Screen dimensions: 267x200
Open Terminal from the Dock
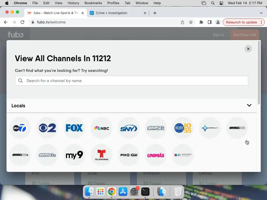tap(145, 191)
